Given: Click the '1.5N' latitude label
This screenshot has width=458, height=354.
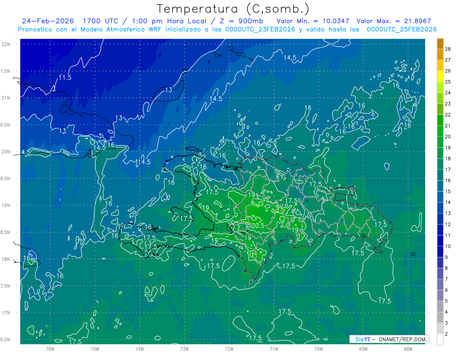Looking at the screenshot, I should [x=5, y=71].
